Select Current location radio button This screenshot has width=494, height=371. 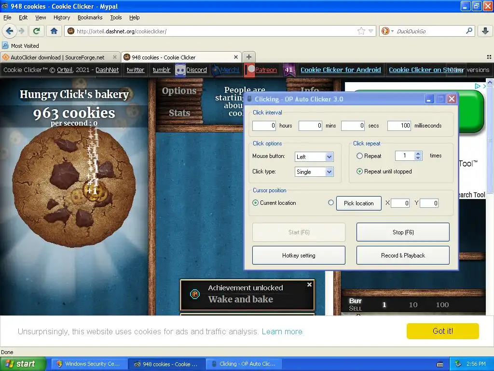256,203
